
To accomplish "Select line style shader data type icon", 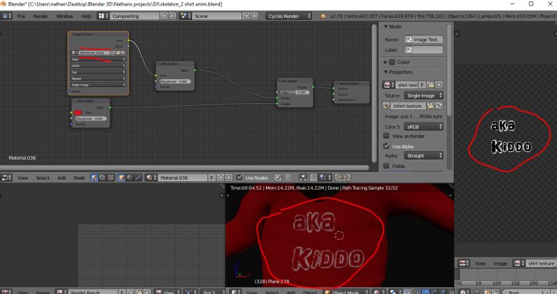I will click(138, 178).
